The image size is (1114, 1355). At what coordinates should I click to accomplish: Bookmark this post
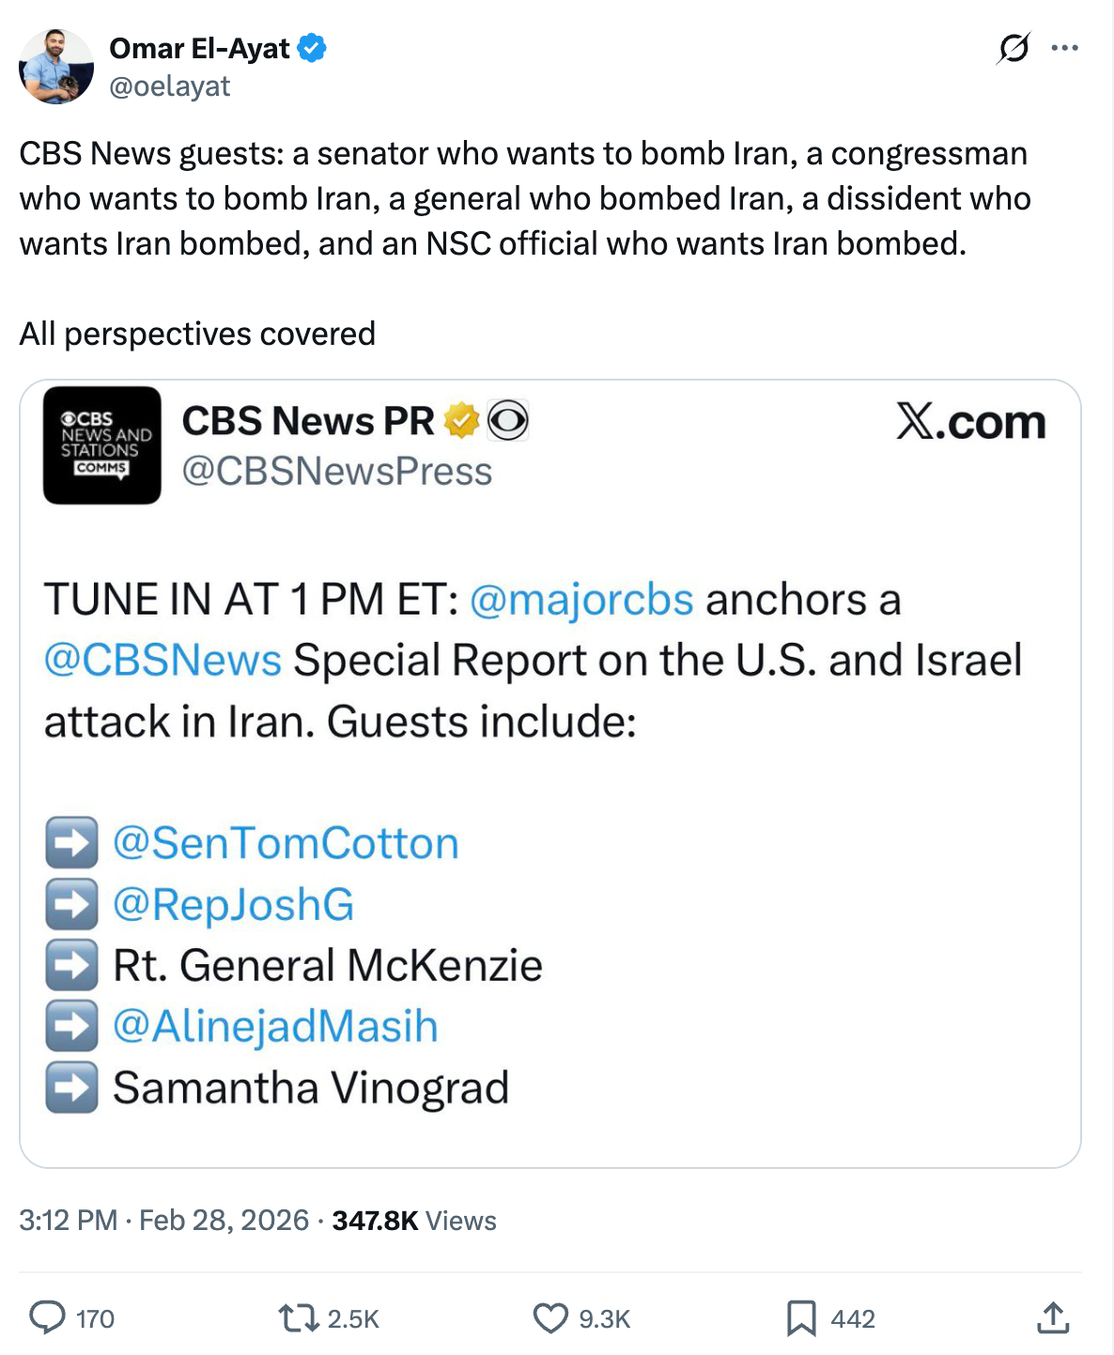800,1317
